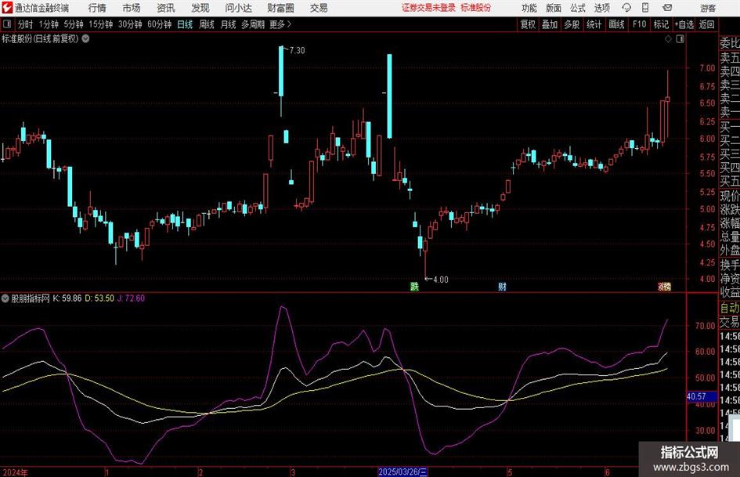Open the 财富圈 menu

coord(280,8)
